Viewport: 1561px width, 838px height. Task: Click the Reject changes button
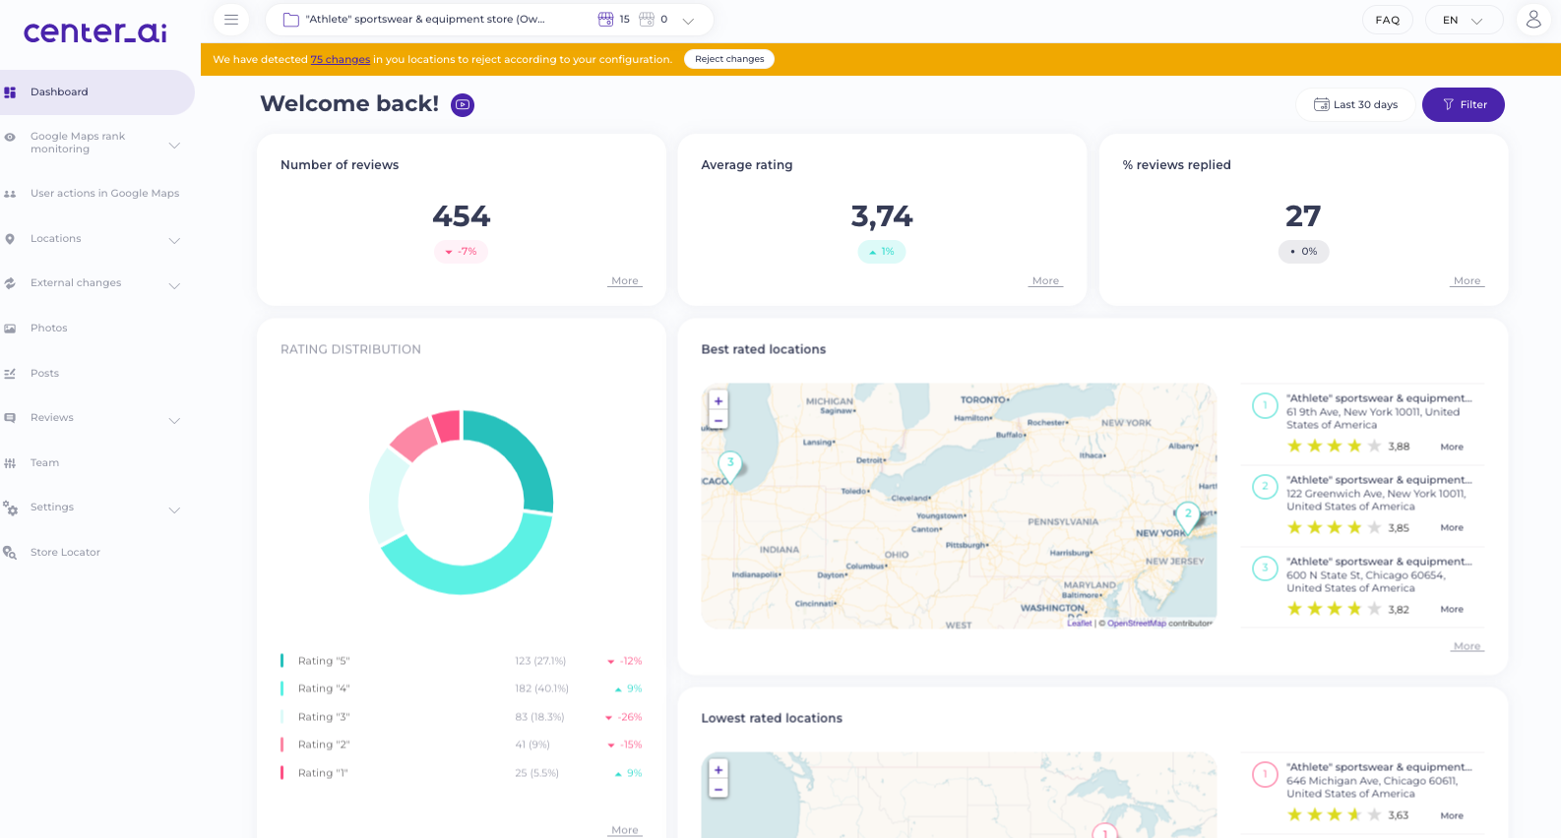[x=729, y=59]
